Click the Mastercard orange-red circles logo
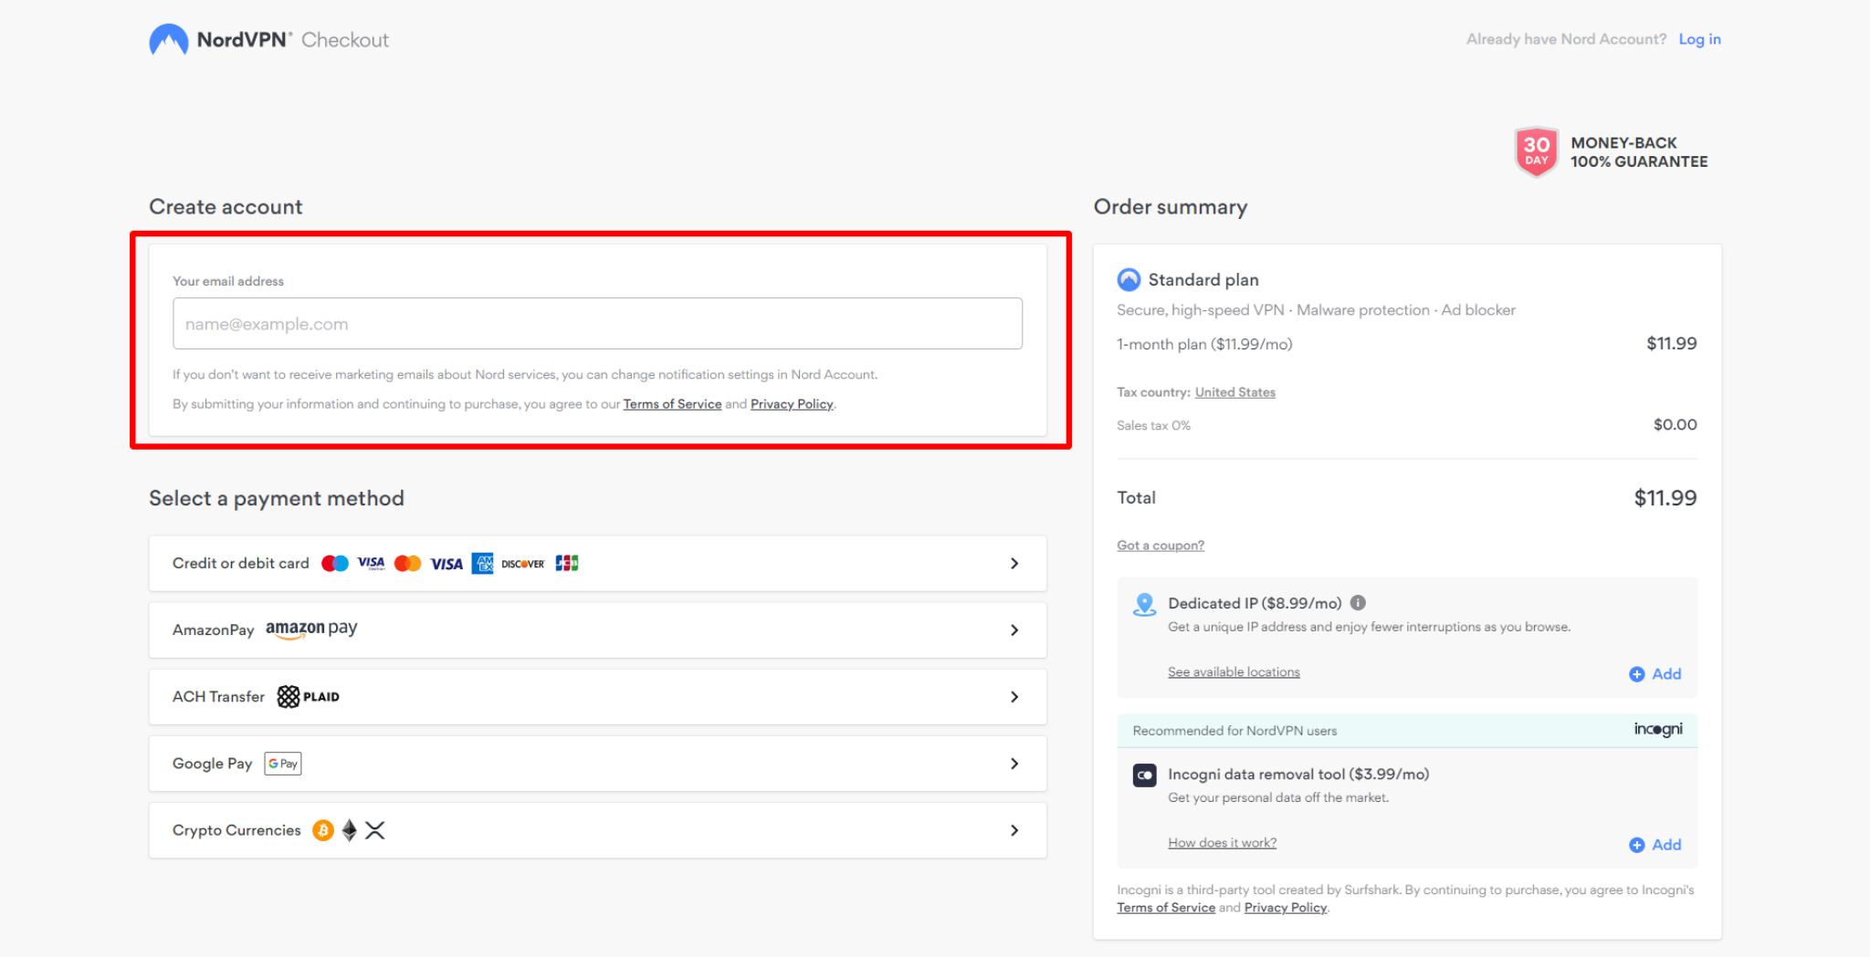 pyautogui.click(x=407, y=563)
